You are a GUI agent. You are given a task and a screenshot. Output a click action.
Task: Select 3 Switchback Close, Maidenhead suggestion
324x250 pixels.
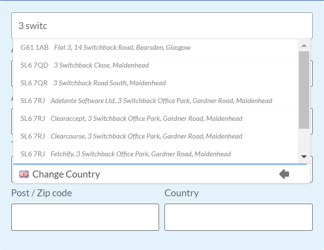(x=101, y=66)
